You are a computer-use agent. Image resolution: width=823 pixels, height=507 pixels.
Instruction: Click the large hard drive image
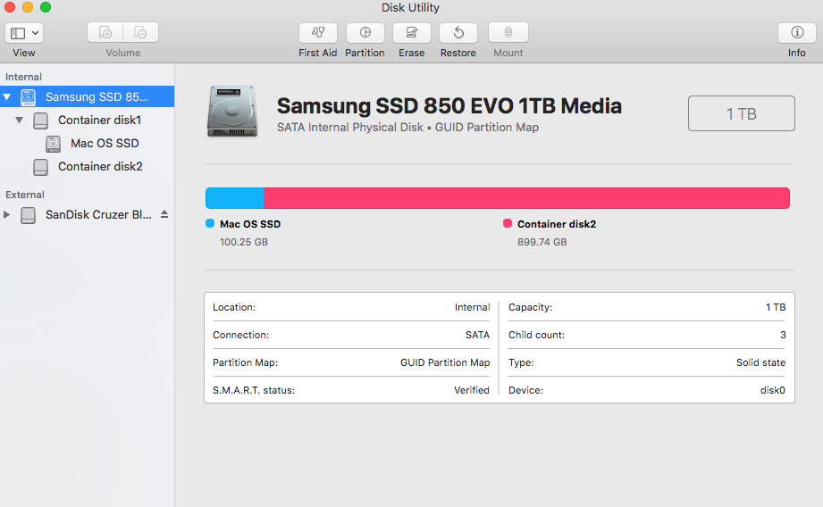pyautogui.click(x=232, y=112)
